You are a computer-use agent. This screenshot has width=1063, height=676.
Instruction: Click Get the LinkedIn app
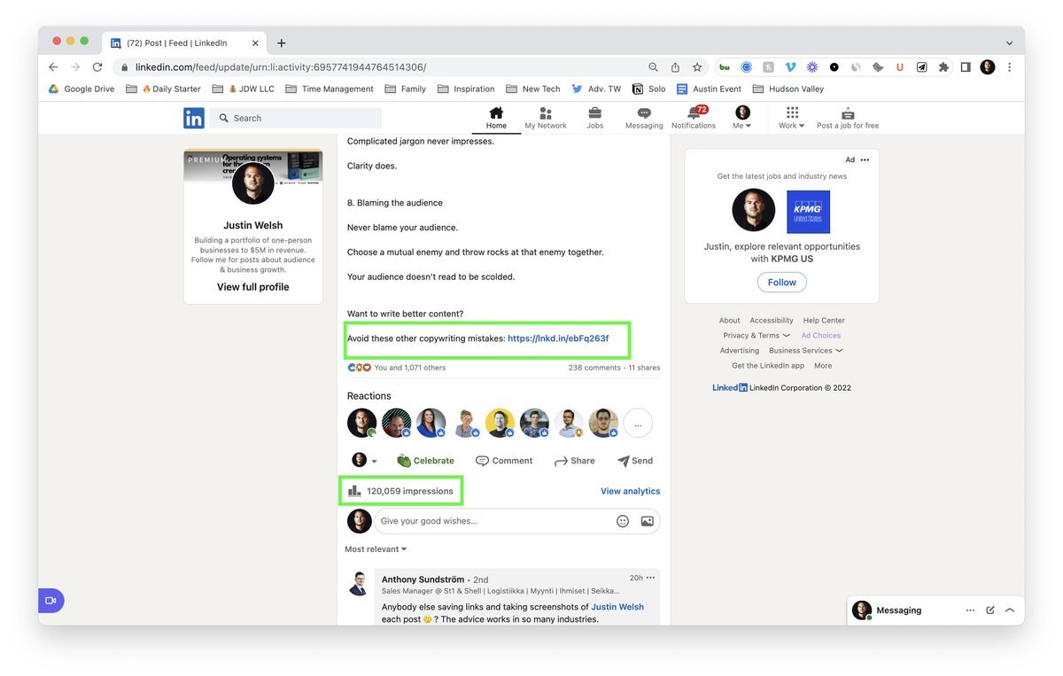coord(768,366)
